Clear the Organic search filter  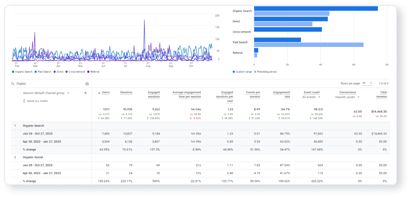[x=87, y=84]
